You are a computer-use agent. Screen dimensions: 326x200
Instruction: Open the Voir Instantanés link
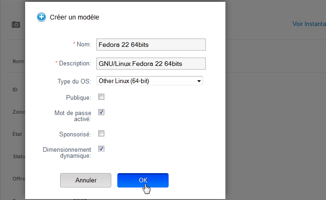click(309, 24)
